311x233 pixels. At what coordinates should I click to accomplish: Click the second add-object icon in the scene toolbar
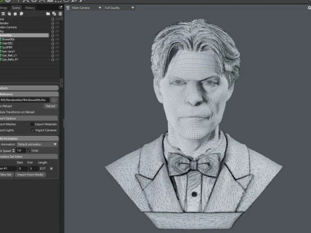tap(9, 14)
